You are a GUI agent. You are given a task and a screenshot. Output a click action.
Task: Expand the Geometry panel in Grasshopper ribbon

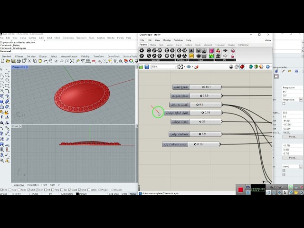(174, 60)
